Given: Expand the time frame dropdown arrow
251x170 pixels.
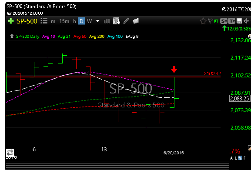Looking at the screenshot, I should point(97,21).
